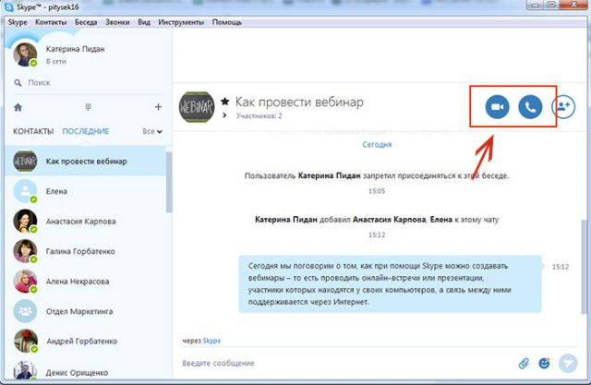Expand the participants list chevron
The width and height of the screenshot is (591, 385).
point(224,115)
